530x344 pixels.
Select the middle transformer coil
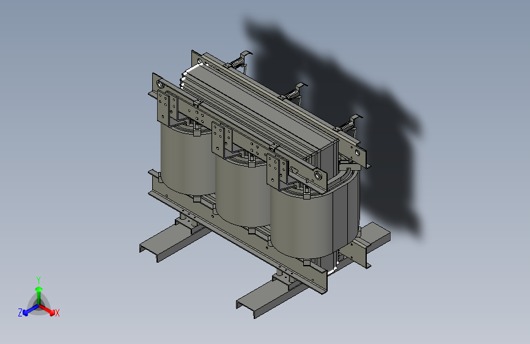(243, 192)
